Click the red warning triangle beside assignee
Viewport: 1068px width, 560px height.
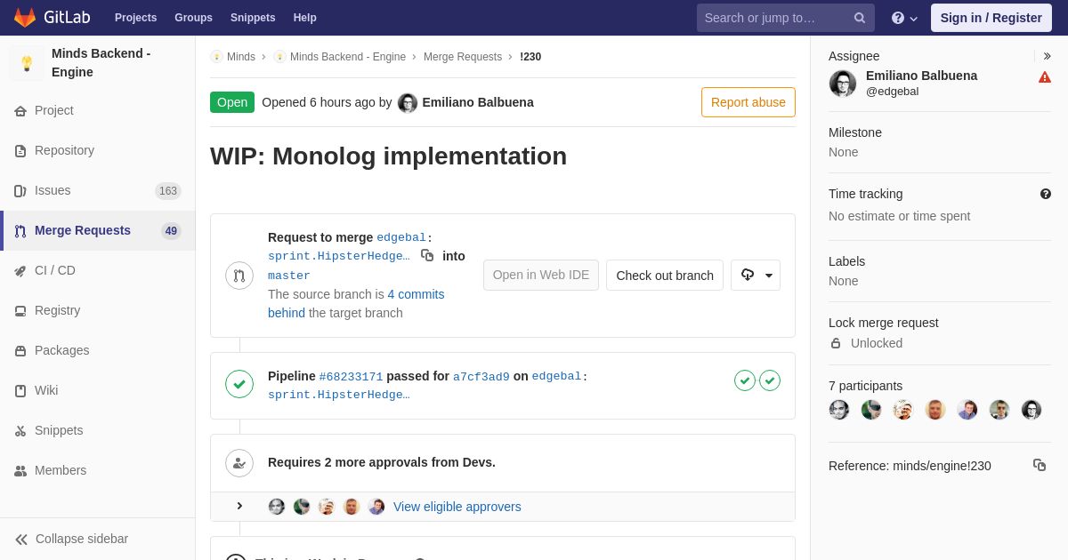pyautogui.click(x=1045, y=77)
